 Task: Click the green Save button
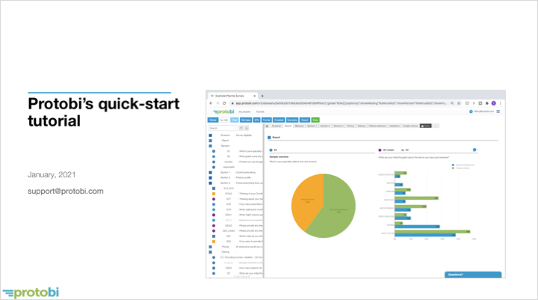(315, 119)
